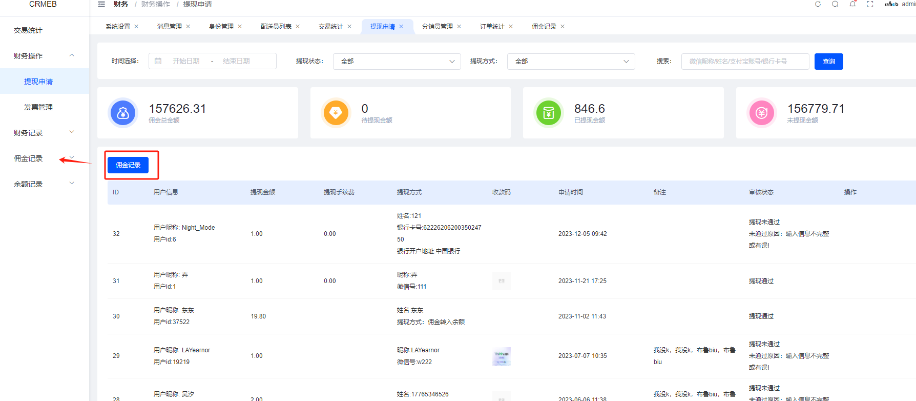This screenshot has width=916, height=401.
Task: Expand the 财务记录 sidebar menu
Action: [x=45, y=133]
